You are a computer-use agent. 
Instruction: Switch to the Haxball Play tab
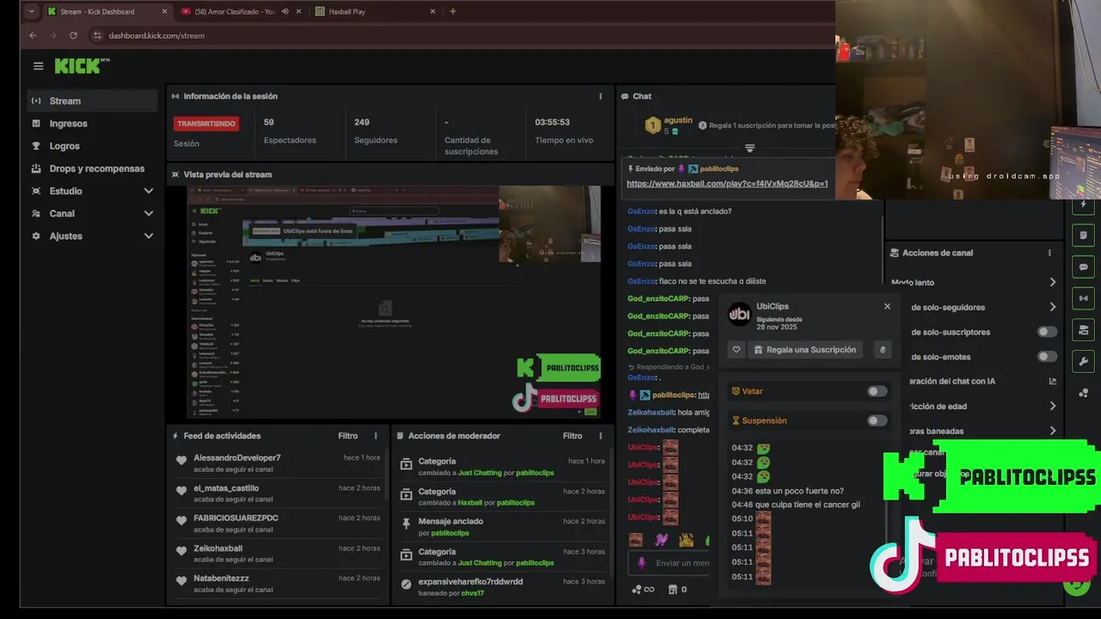pyautogui.click(x=376, y=11)
